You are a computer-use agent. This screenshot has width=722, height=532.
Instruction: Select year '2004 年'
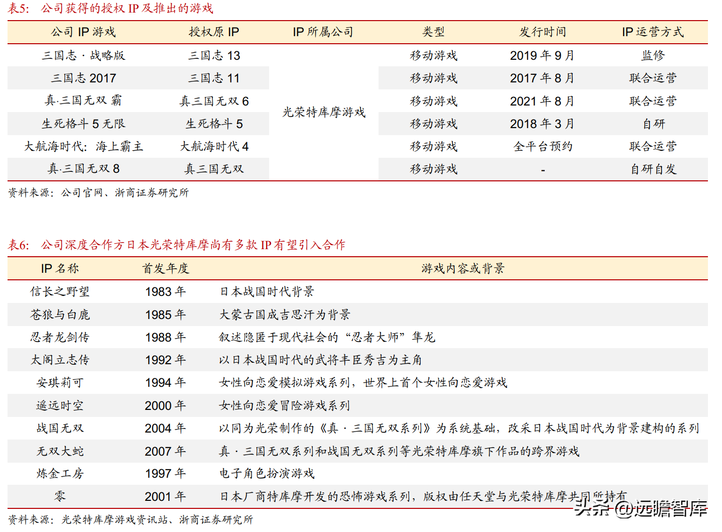(165, 429)
